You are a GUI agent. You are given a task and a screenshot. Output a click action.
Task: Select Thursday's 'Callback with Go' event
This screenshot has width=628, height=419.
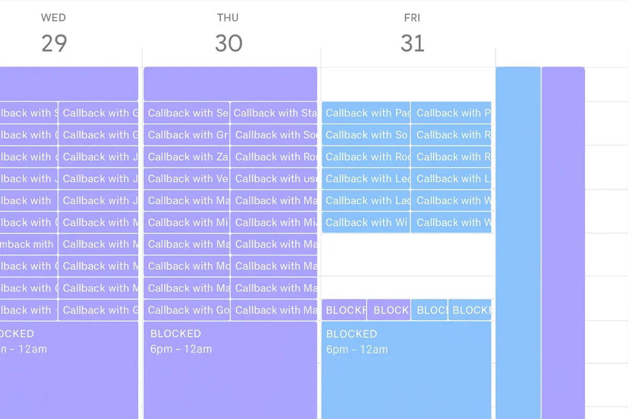click(x=186, y=310)
